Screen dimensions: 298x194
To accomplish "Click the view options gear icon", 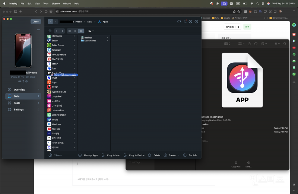I will point(50,31).
